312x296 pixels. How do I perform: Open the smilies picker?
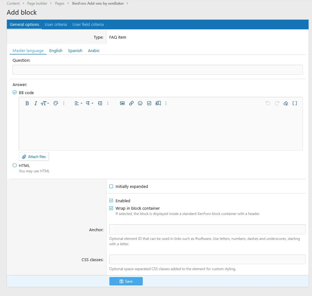(140, 103)
